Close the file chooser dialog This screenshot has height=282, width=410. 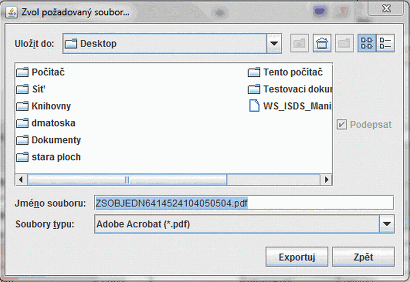point(386,9)
